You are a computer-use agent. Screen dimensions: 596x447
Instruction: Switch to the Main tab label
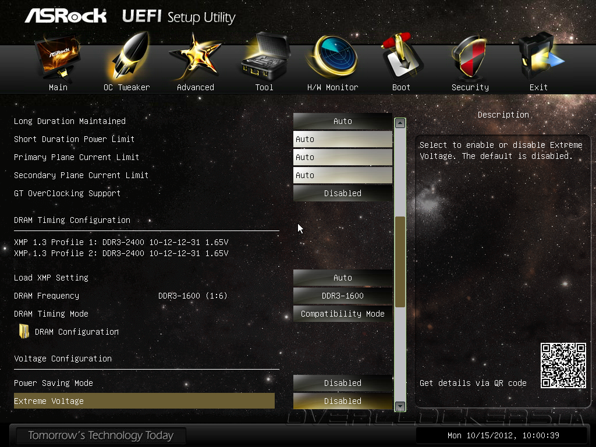[x=58, y=87]
